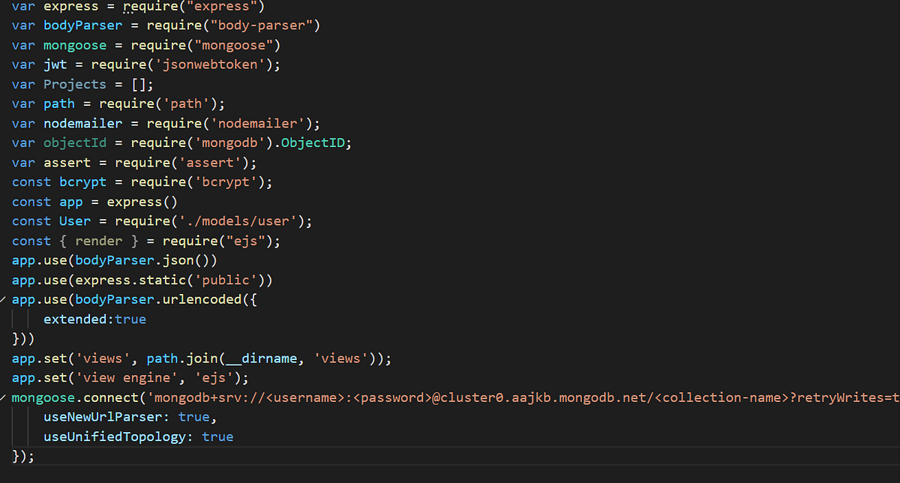
Task: Click __dirname inside path.join
Action: [x=261, y=358]
